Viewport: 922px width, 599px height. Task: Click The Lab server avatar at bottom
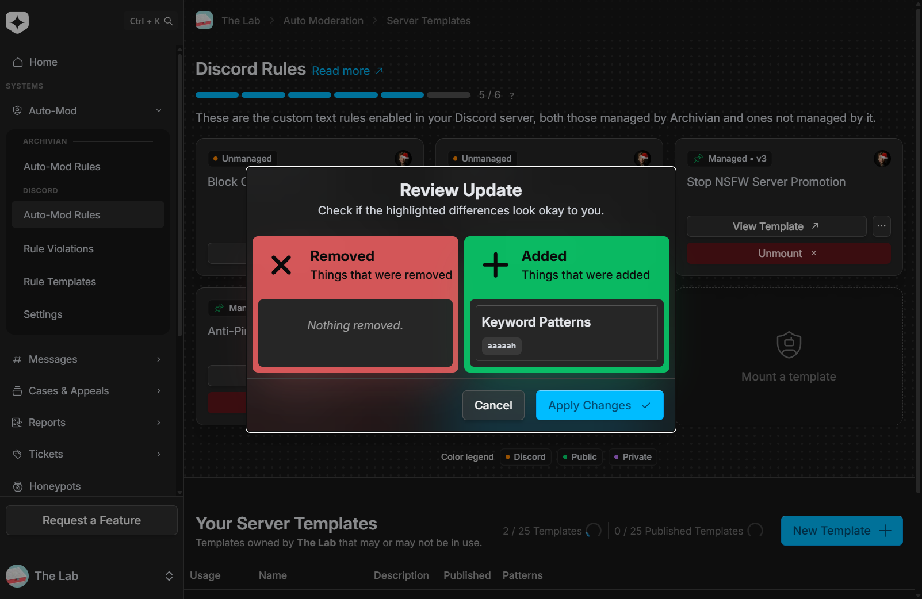coord(17,576)
